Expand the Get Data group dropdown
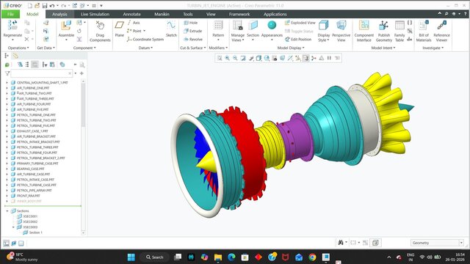470x264 pixels. pyautogui.click(x=46, y=48)
